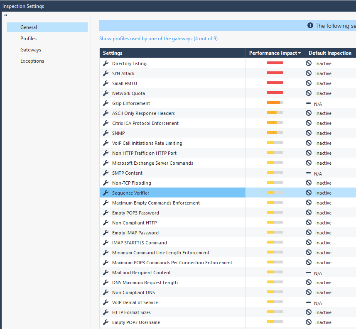Click the wrench icon next to Directory Listing
This screenshot has width=356, height=329.
pos(105,63)
